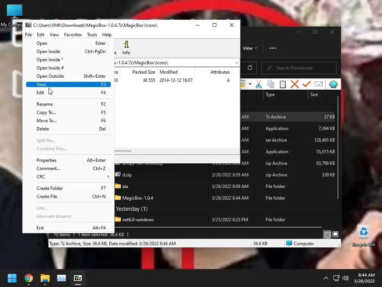This screenshot has height=287, width=382.
Task: Open the Edit menu in the menu bar
Action: point(40,35)
